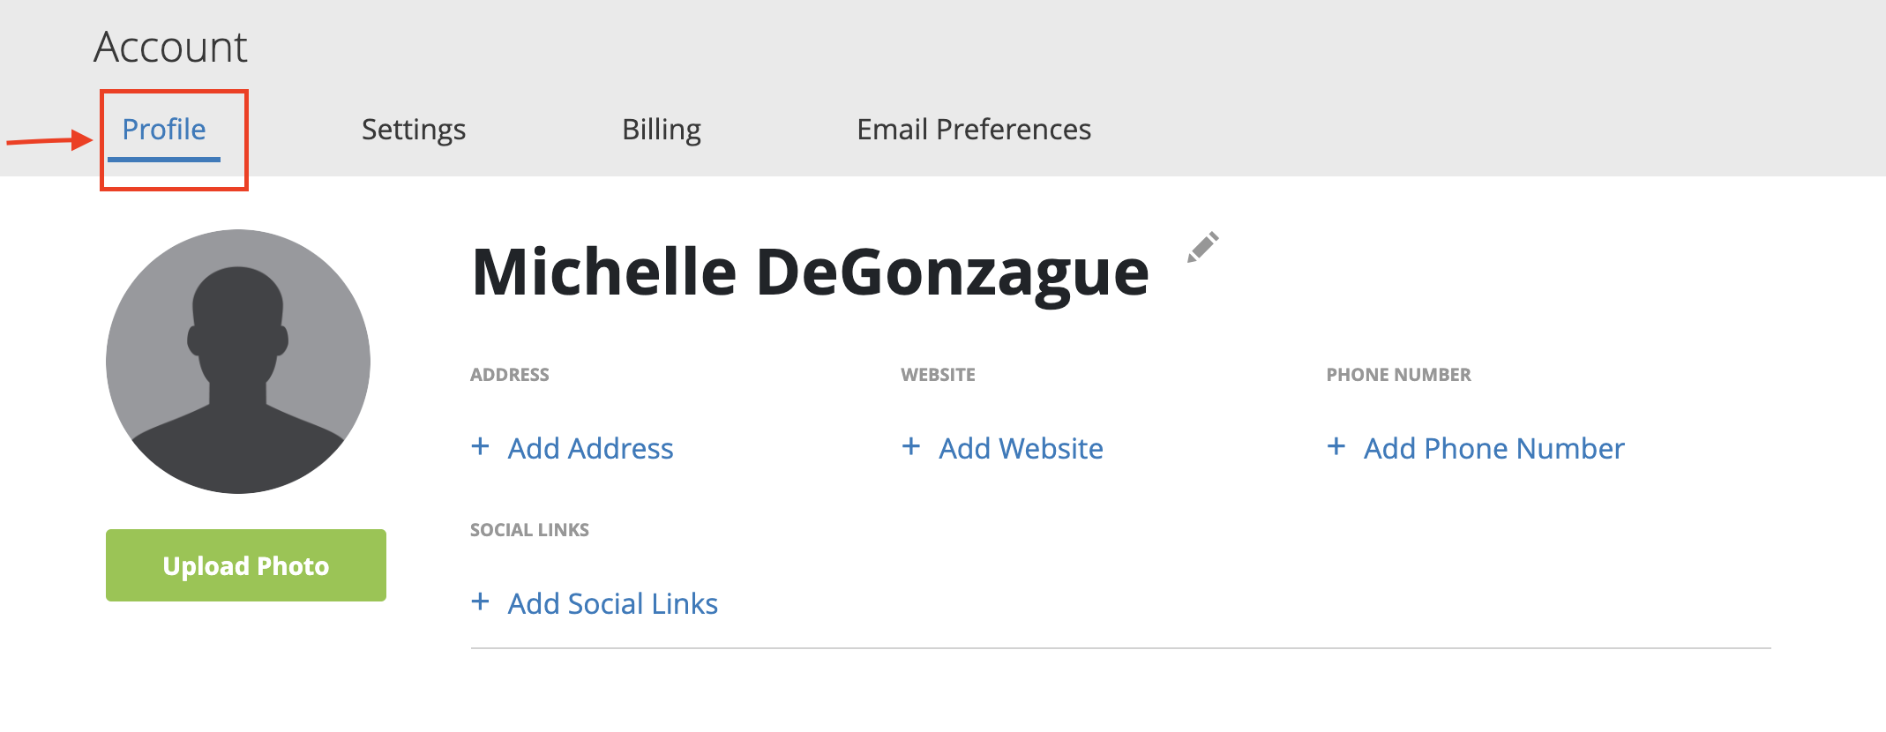Click the PHONE NUMBER section label
Viewport: 1886px width, 732px height.
[x=1398, y=375]
